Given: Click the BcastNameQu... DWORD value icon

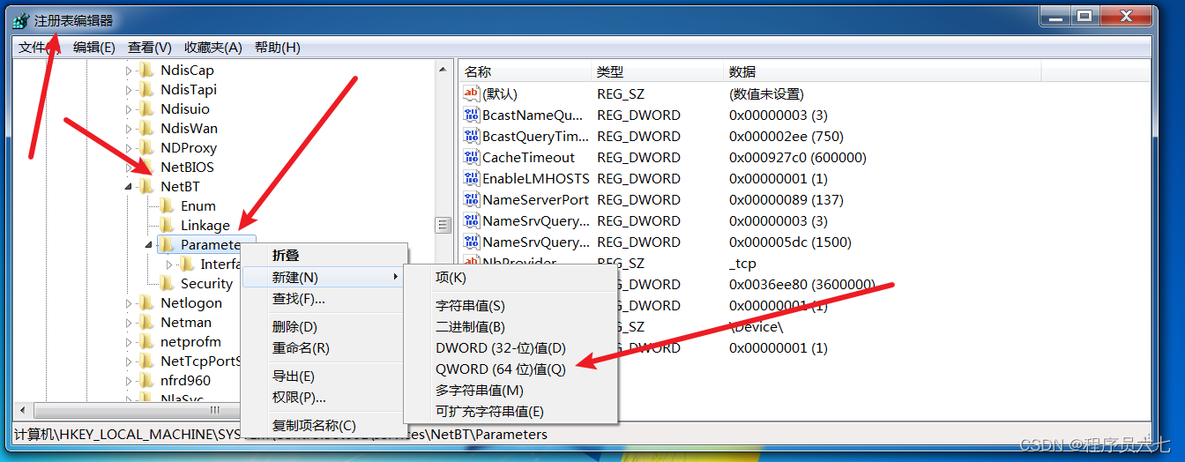Looking at the screenshot, I should point(472,115).
